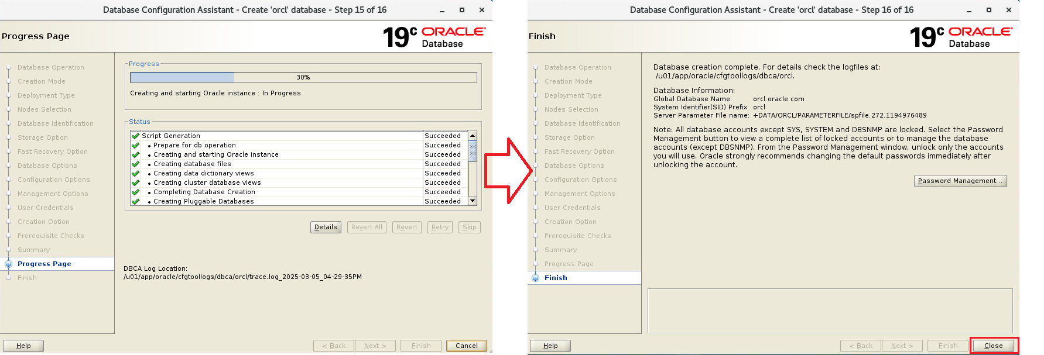Click the scroll up arrow in Status list
This screenshot has width=1044, height=355.
(x=473, y=136)
